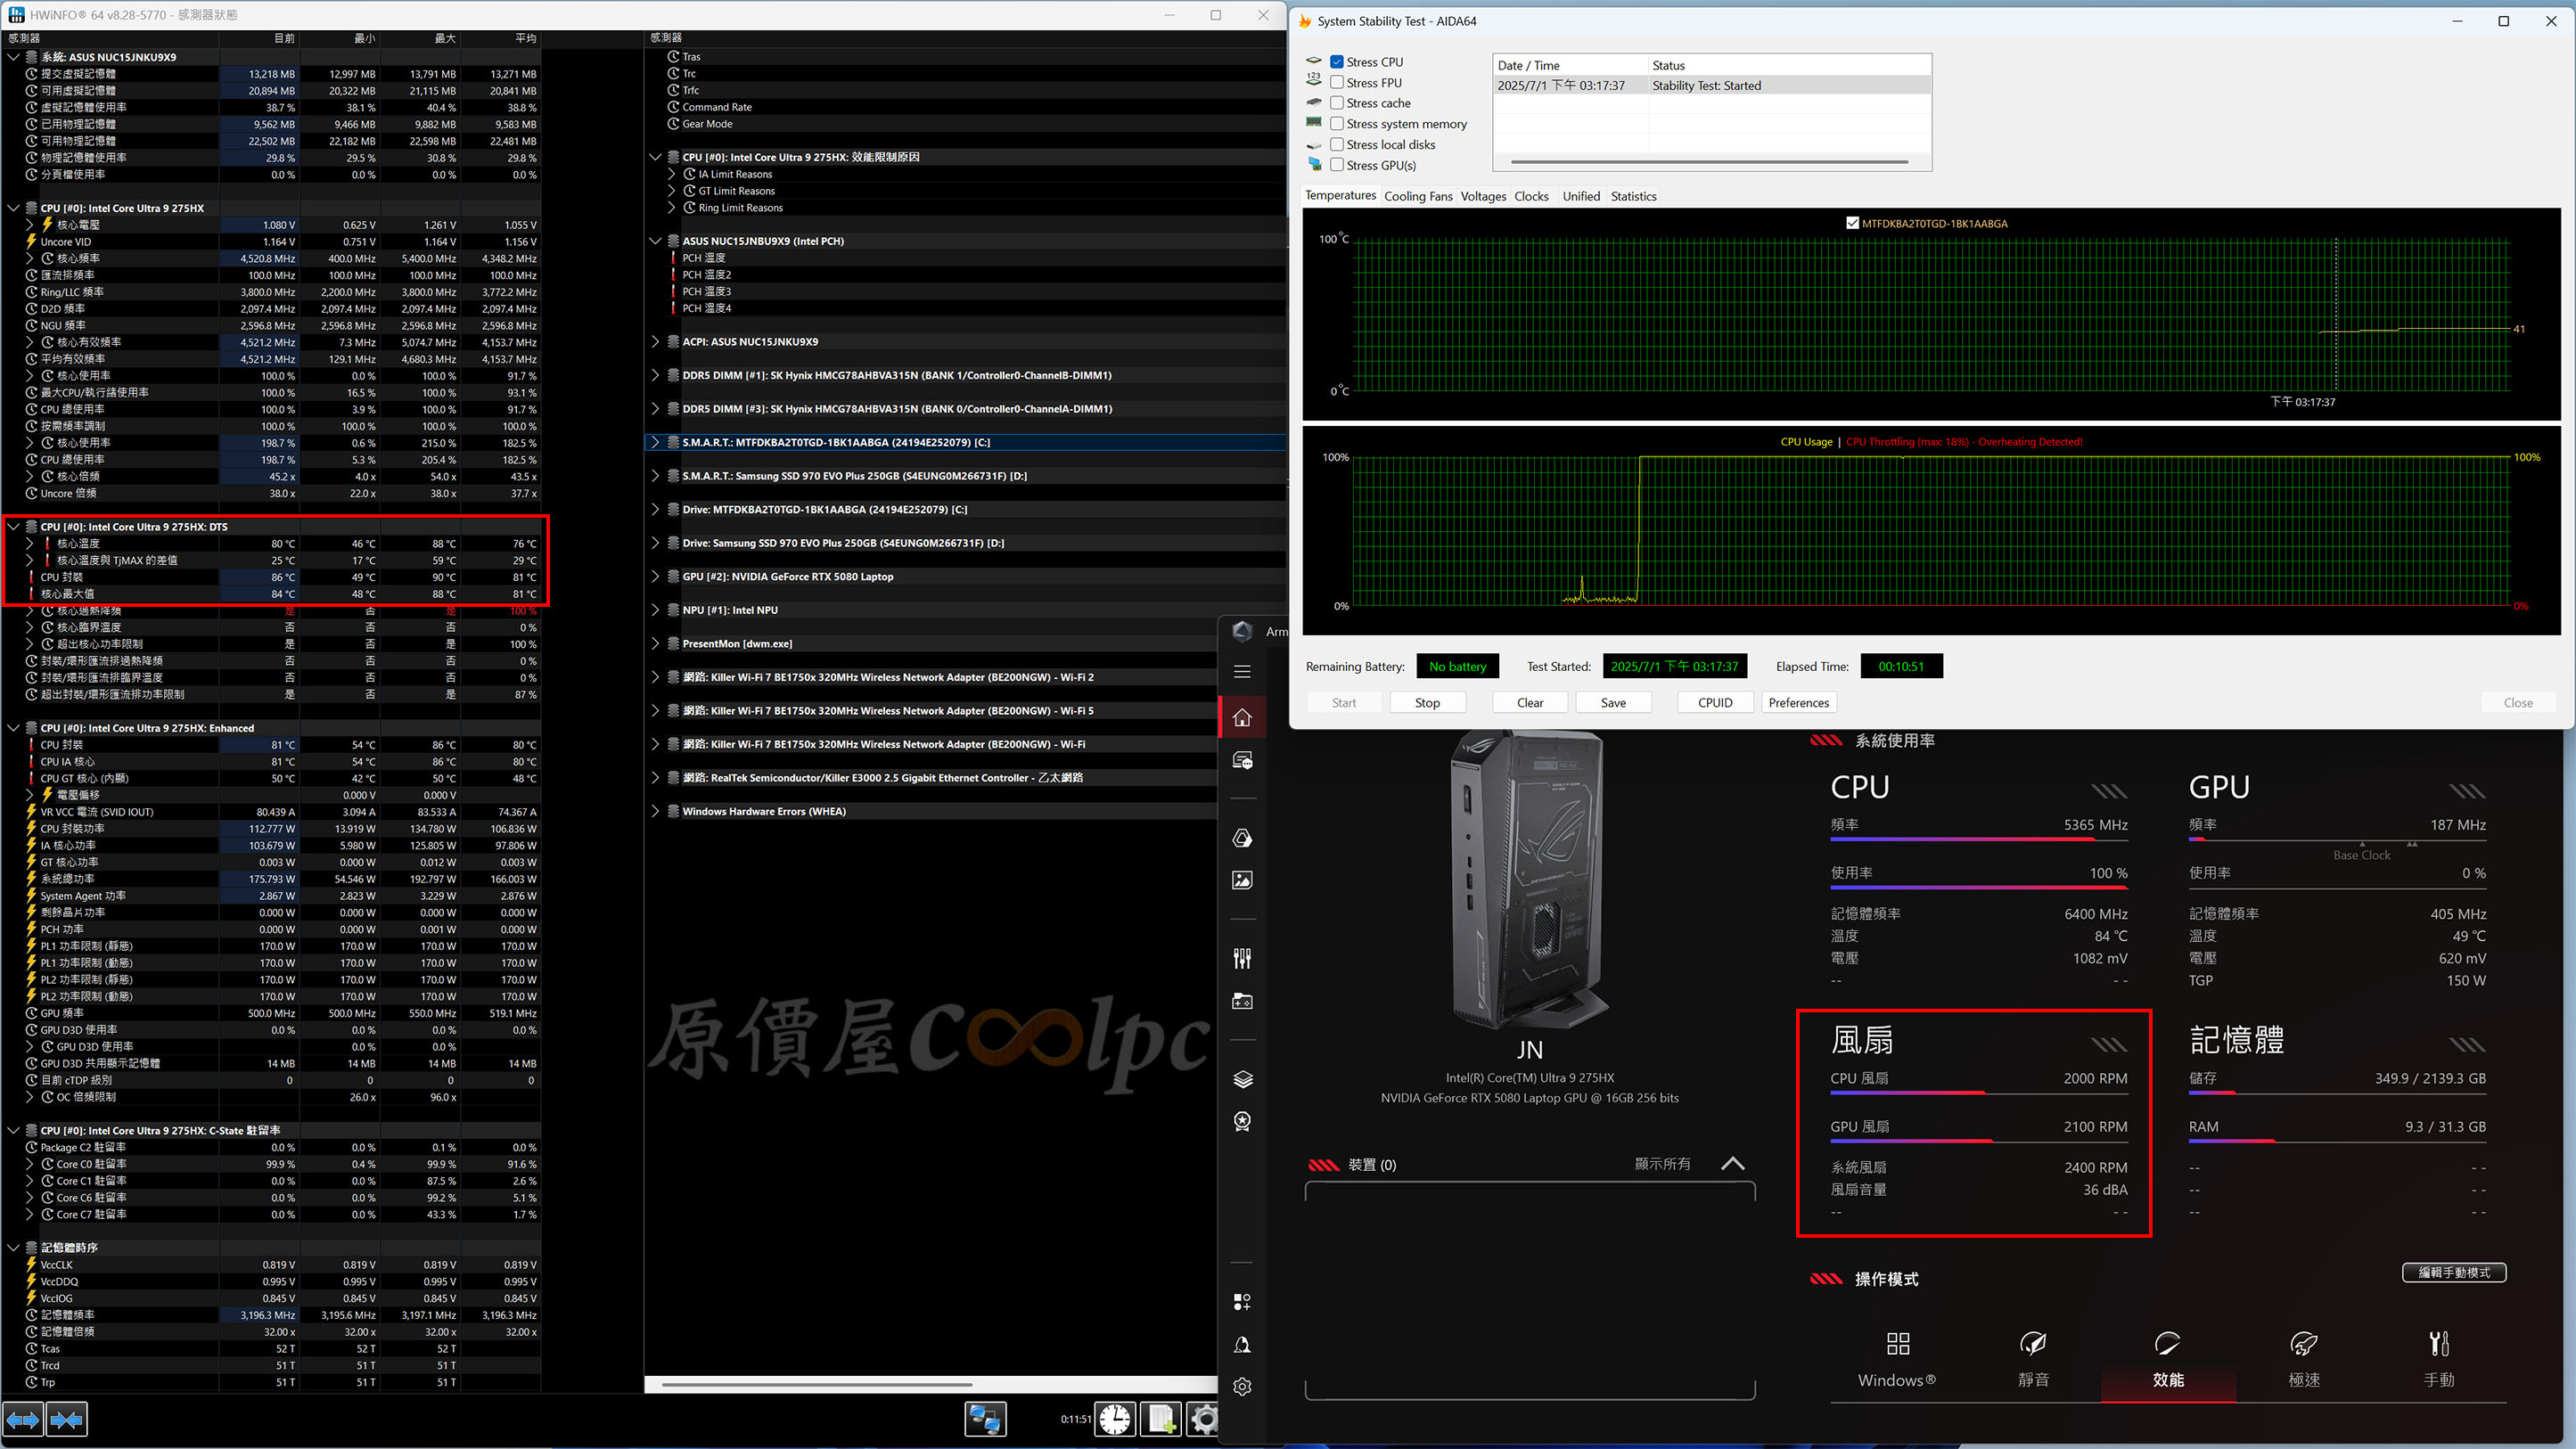Image resolution: width=2576 pixels, height=1449 pixels.
Task: Expand PresentMon [dwm.exe] group
Action: (x=656, y=644)
